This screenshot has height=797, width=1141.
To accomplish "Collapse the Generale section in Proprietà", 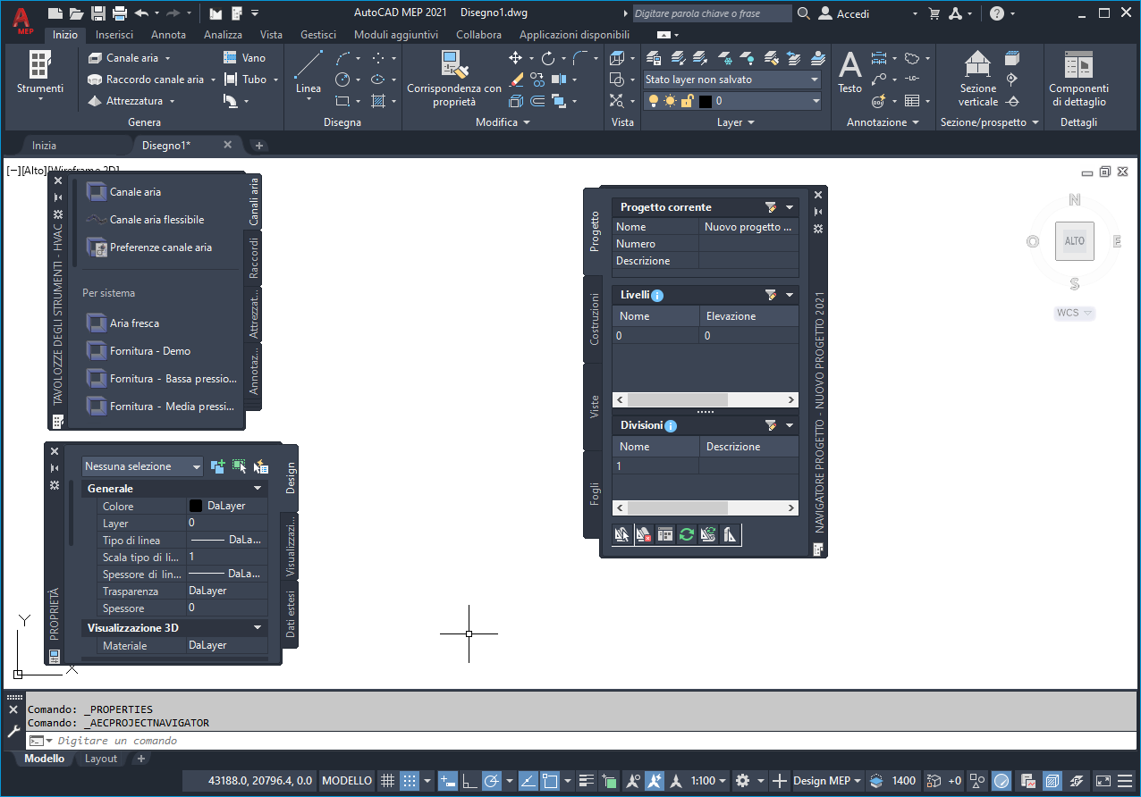I will (x=258, y=489).
